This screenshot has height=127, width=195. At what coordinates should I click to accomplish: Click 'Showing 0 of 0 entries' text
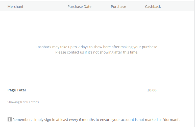click(23, 102)
